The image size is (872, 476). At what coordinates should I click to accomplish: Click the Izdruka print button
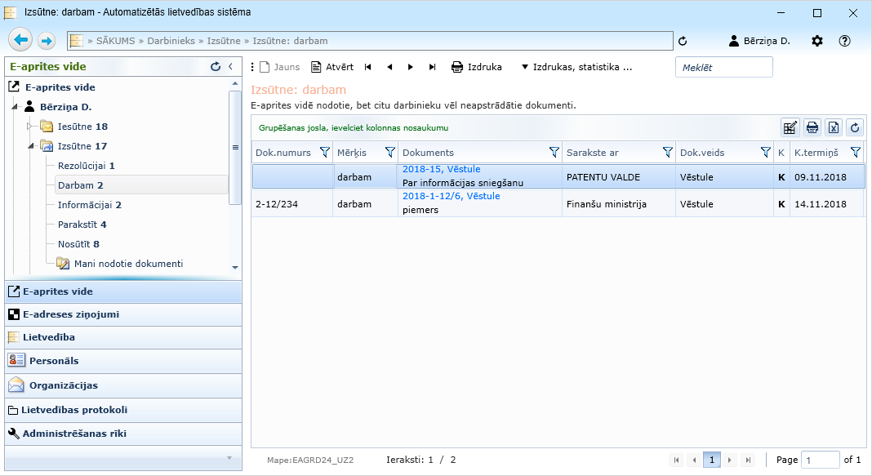coord(477,67)
